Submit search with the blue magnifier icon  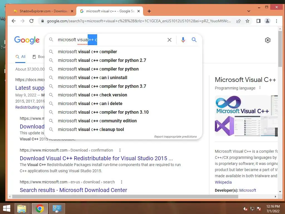tap(194, 40)
